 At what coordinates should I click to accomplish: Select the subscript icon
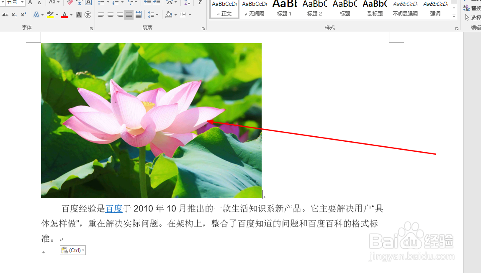pyautogui.click(x=14, y=14)
